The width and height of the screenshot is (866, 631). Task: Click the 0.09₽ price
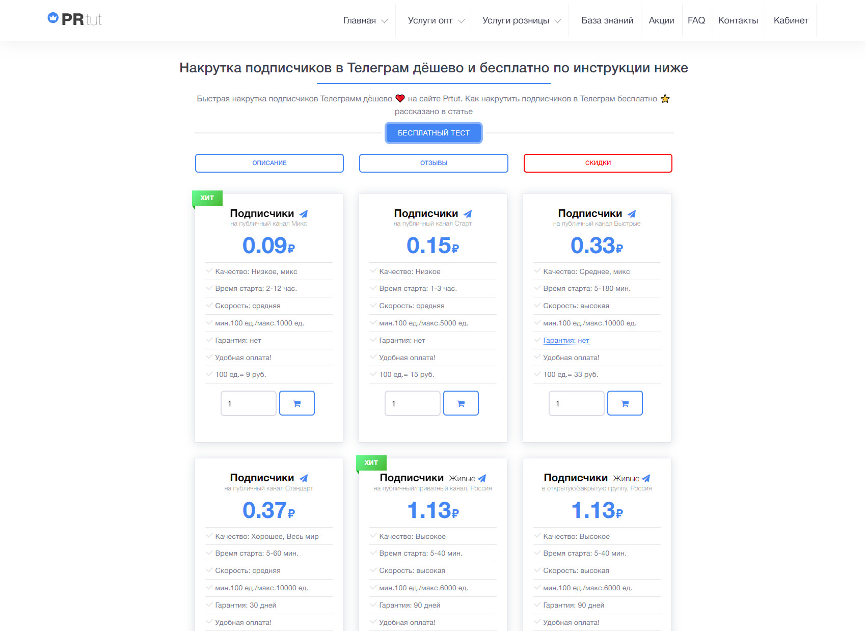pos(269,245)
